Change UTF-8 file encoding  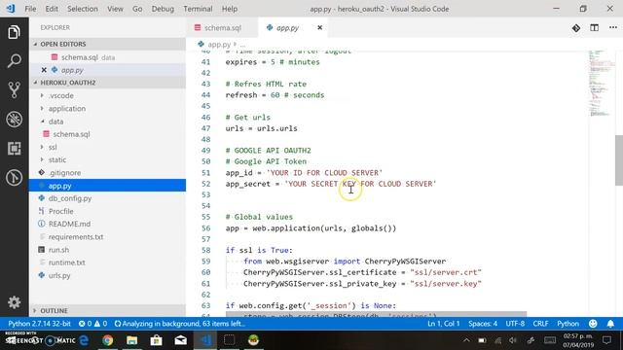tap(515, 324)
